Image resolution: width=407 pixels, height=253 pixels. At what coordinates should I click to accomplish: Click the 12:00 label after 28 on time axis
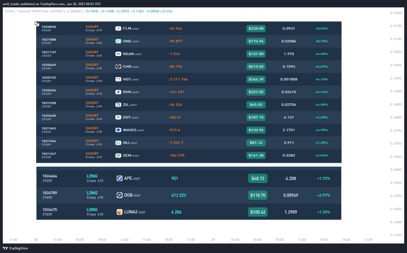pyautogui.click(x=124, y=240)
